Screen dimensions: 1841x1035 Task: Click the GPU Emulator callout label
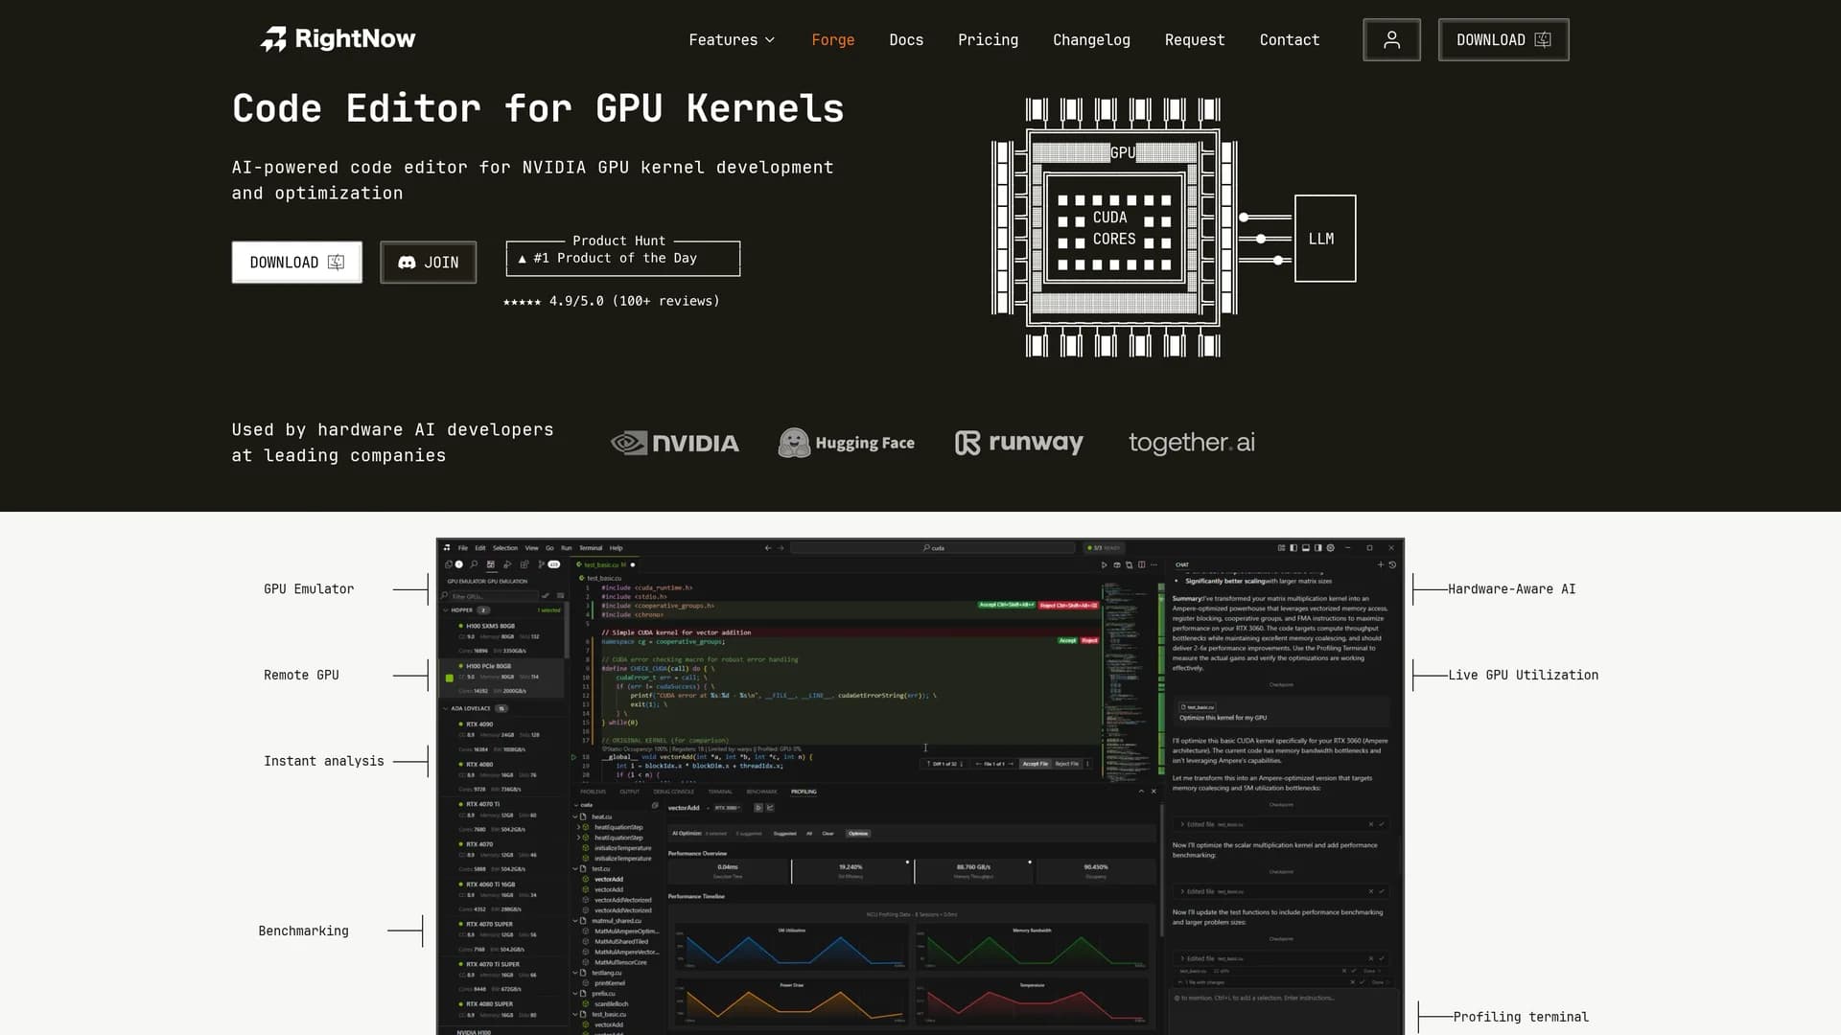309,589
